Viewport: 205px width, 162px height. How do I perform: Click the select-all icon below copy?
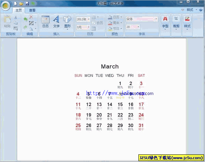point(16,28)
